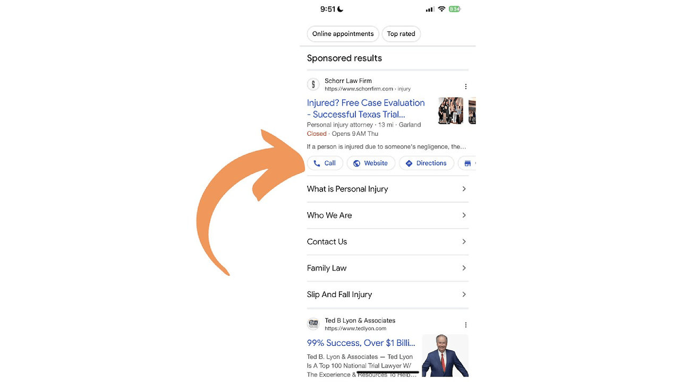Tap the Schorr Law Firm logo icon

pyautogui.click(x=313, y=84)
